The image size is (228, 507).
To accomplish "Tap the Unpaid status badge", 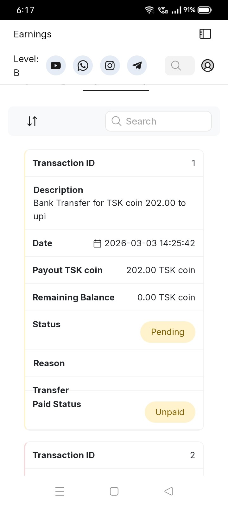I will tap(170, 412).
